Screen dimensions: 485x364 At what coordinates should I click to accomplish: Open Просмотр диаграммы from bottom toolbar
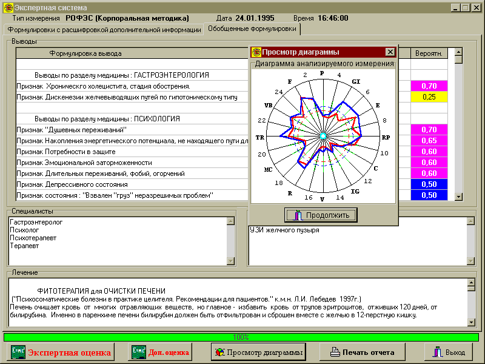click(x=259, y=352)
